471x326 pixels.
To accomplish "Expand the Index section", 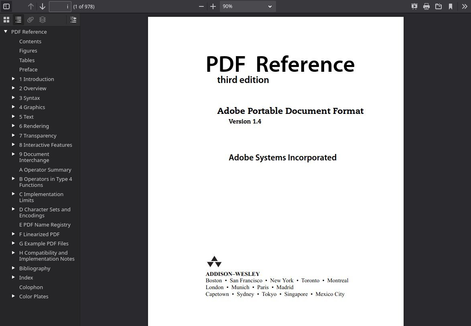I will (13, 277).
